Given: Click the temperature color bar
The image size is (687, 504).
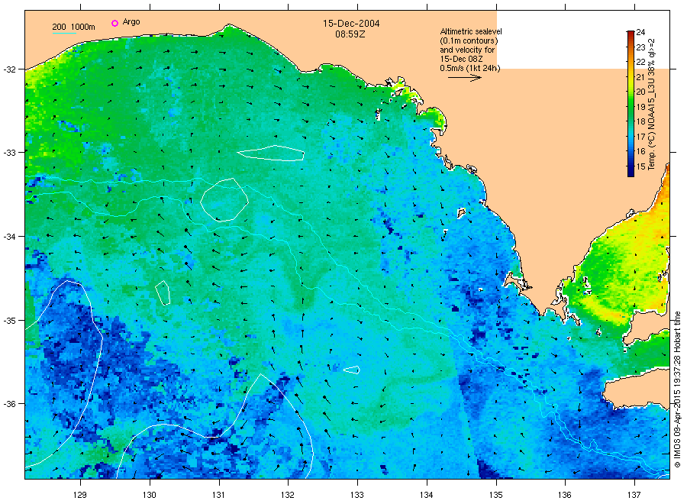Looking at the screenshot, I should click(631, 104).
